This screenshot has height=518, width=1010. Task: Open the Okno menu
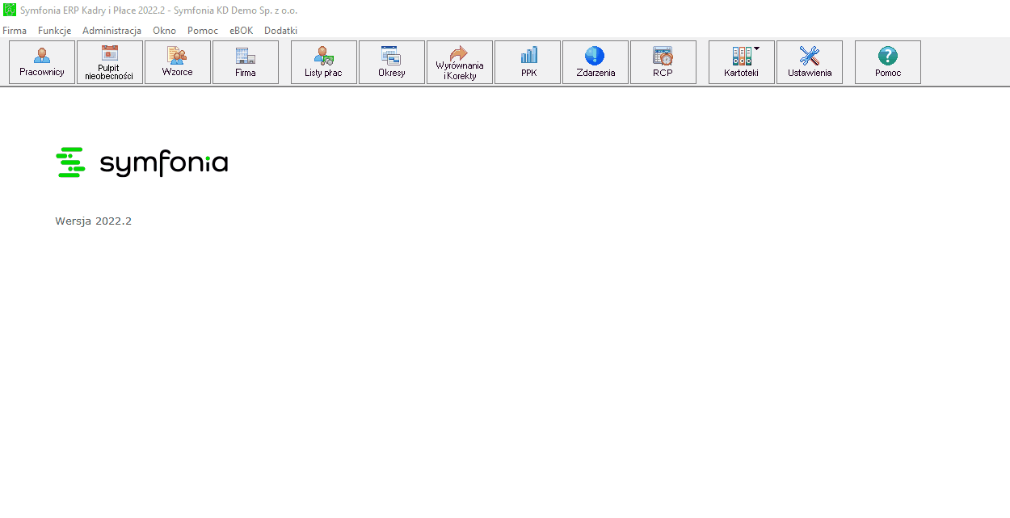[164, 31]
